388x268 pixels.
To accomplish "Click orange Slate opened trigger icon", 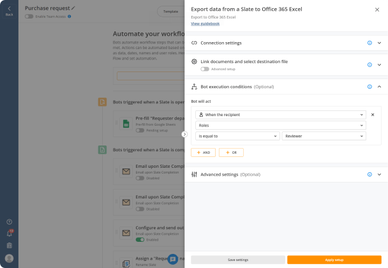I will tap(102, 102).
